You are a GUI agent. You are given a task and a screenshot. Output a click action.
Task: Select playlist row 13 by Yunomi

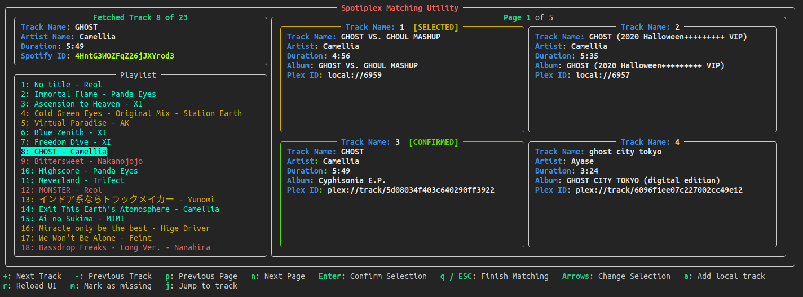point(118,200)
